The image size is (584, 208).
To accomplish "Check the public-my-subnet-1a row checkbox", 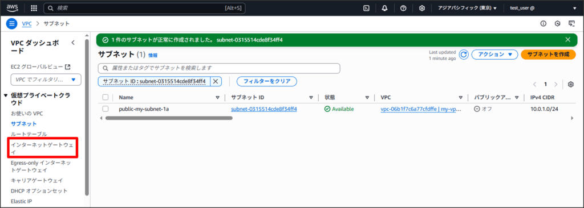I will (x=106, y=109).
